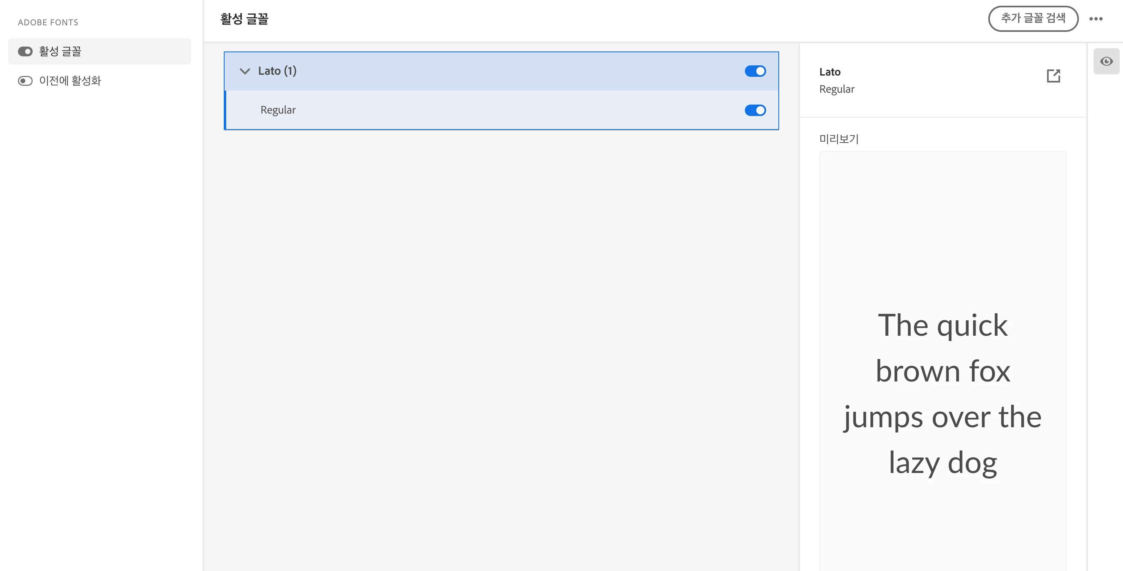The height and width of the screenshot is (571, 1123).
Task: Collapse the Lato family chevron
Action: [245, 71]
